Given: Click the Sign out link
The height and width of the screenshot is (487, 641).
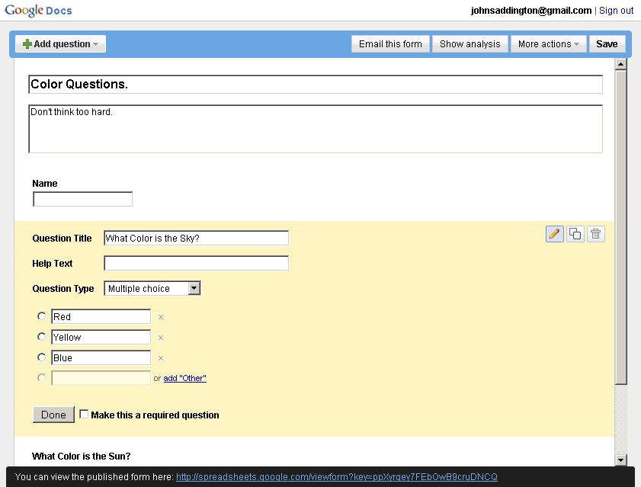Looking at the screenshot, I should click(617, 11).
